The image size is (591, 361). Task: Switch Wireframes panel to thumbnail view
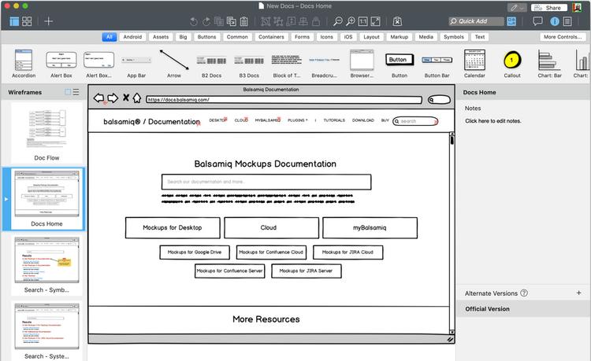(x=68, y=92)
